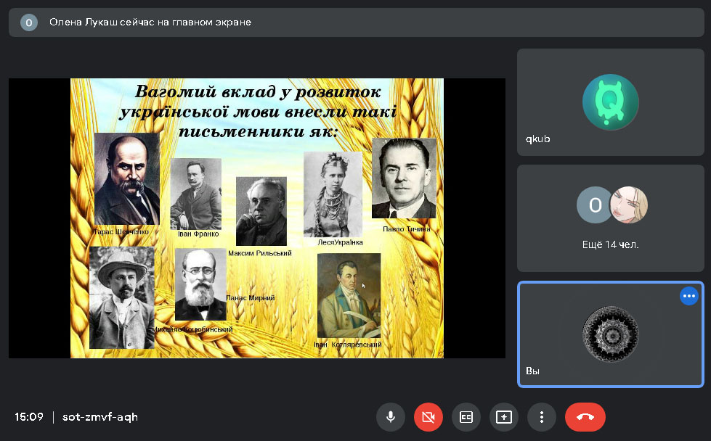Open options menu on your own tile

[688, 296]
